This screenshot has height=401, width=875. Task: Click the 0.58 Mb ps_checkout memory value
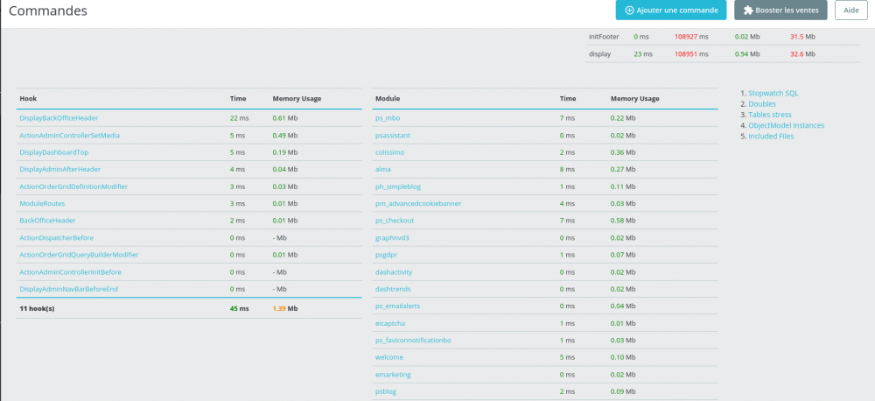pos(623,221)
